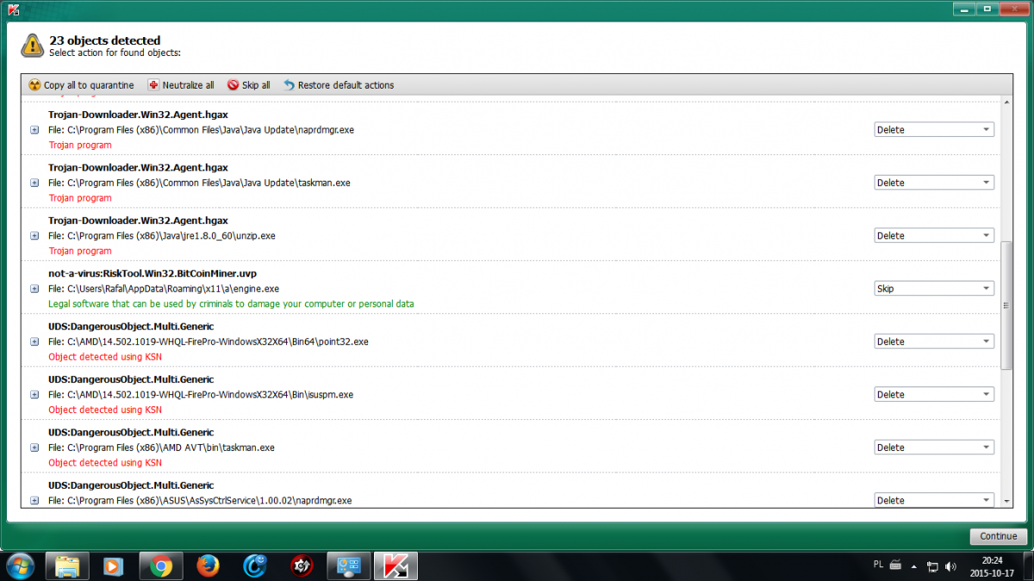Click the ASUS AsSysCtrlService naprdmgr.exe path
This screenshot has height=581, width=1034.
(201, 500)
